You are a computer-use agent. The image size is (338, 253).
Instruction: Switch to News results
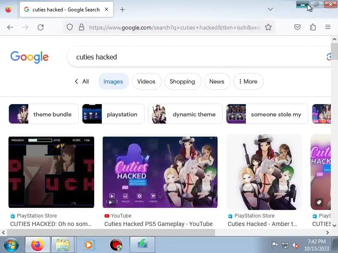tap(217, 81)
